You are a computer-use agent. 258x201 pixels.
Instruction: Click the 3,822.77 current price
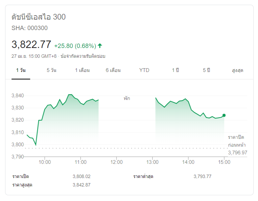pos(31,45)
